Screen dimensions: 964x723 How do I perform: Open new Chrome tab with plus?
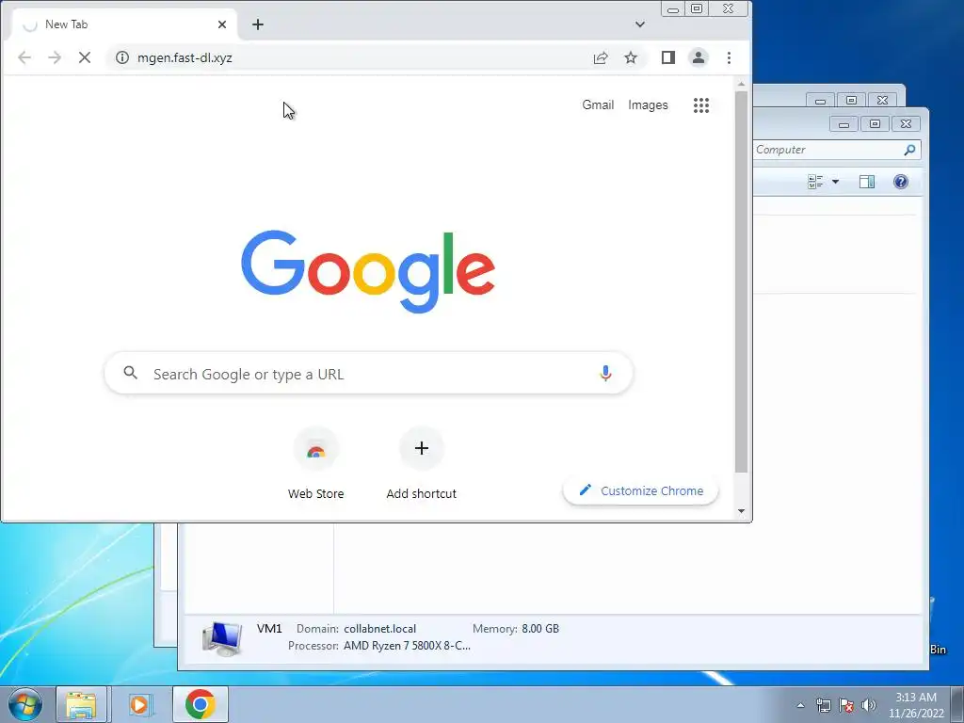[x=258, y=24]
